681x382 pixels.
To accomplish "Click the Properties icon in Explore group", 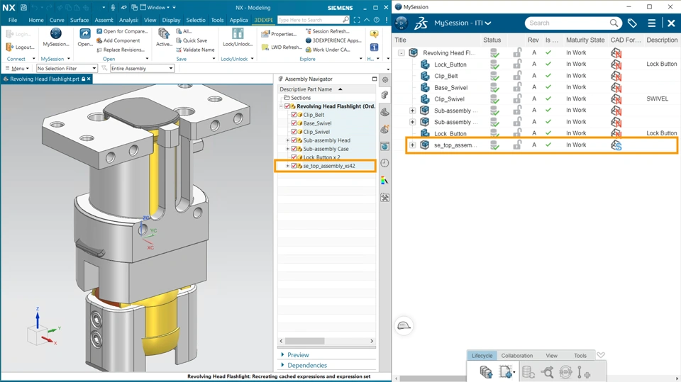I will coord(265,34).
